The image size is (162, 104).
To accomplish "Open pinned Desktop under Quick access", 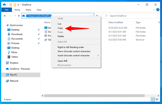I will click(15, 30).
